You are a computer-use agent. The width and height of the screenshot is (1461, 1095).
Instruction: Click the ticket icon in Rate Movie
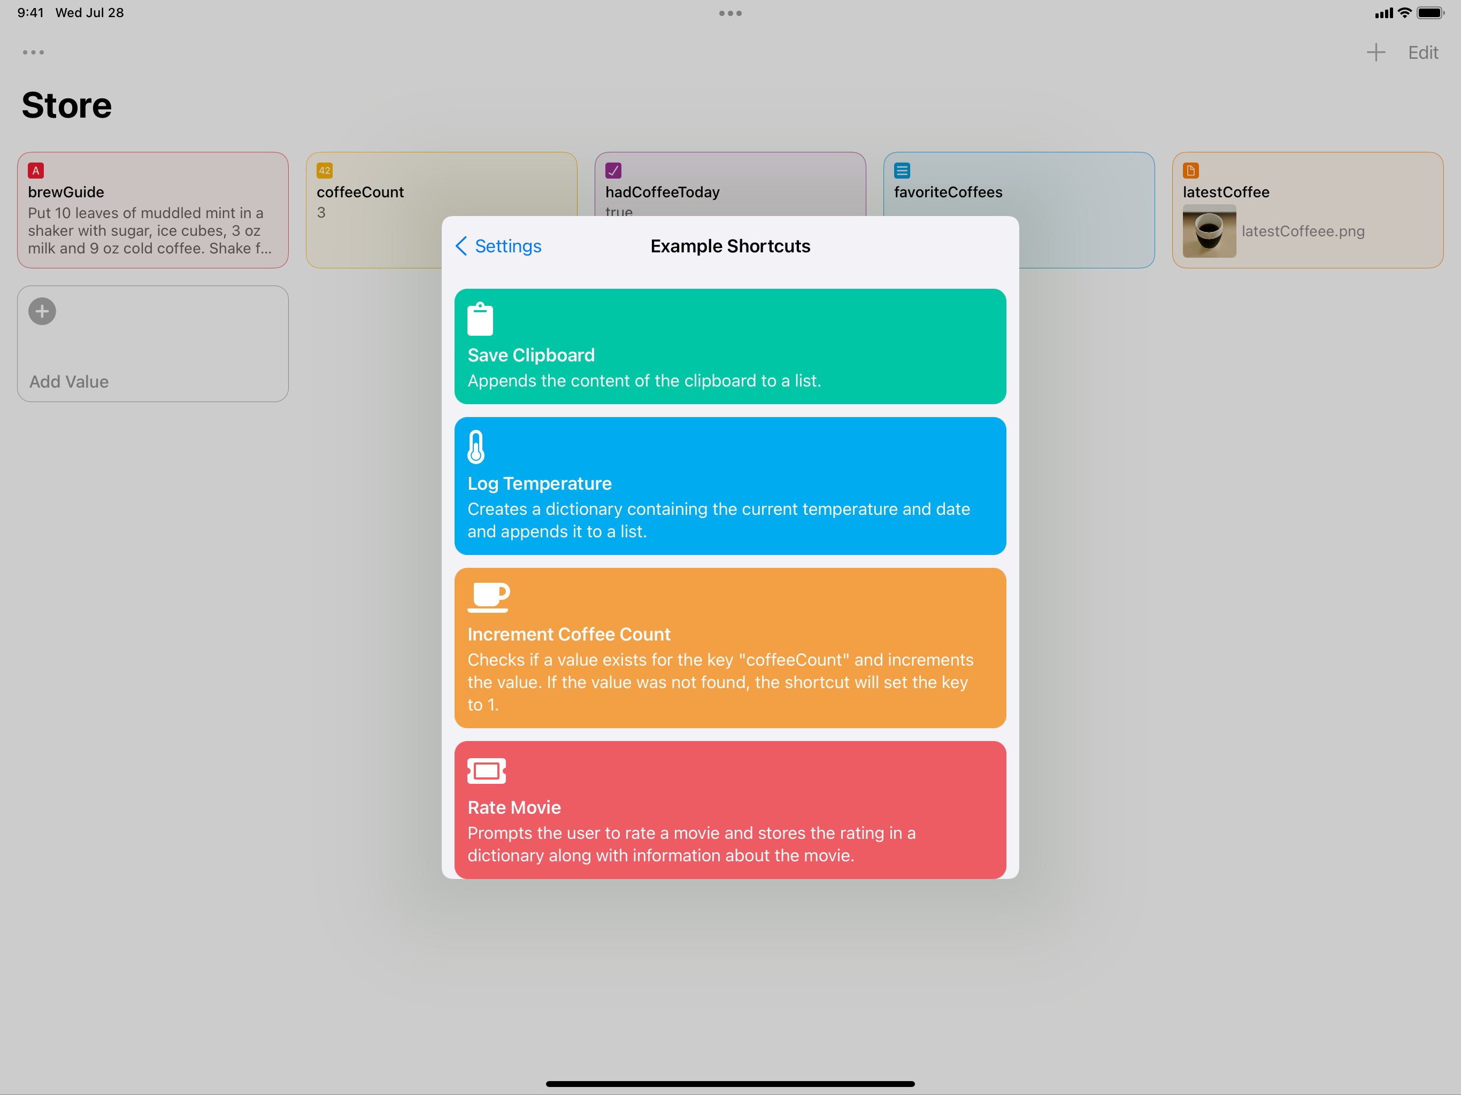[487, 771]
